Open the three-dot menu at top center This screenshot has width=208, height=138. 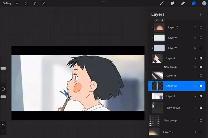tap(104, 2)
